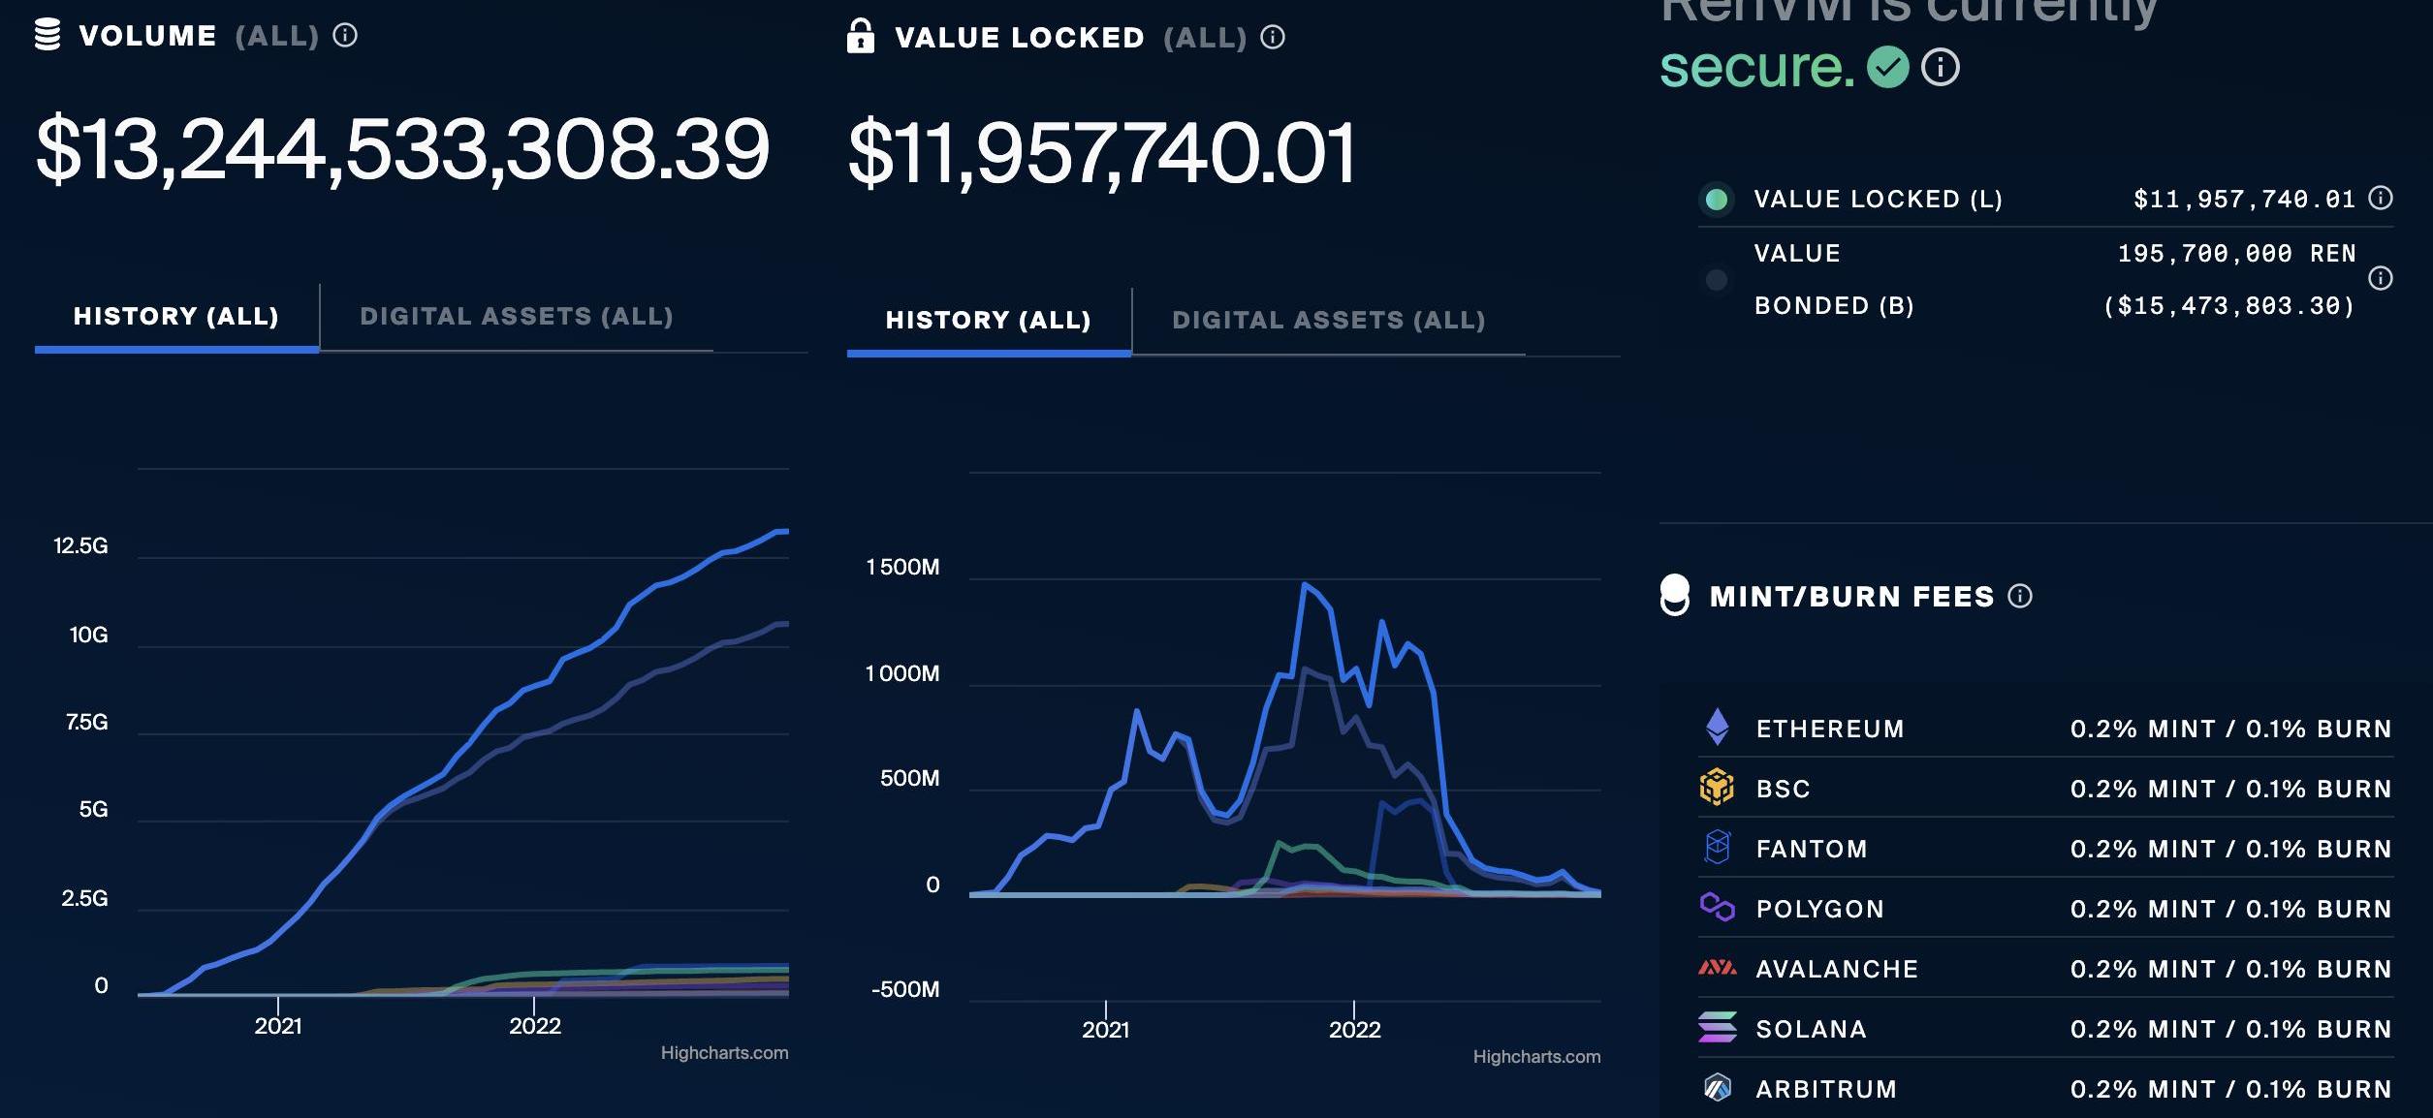Image resolution: width=2433 pixels, height=1118 pixels.
Task: Click the Fantom logo icon
Action: (1718, 848)
